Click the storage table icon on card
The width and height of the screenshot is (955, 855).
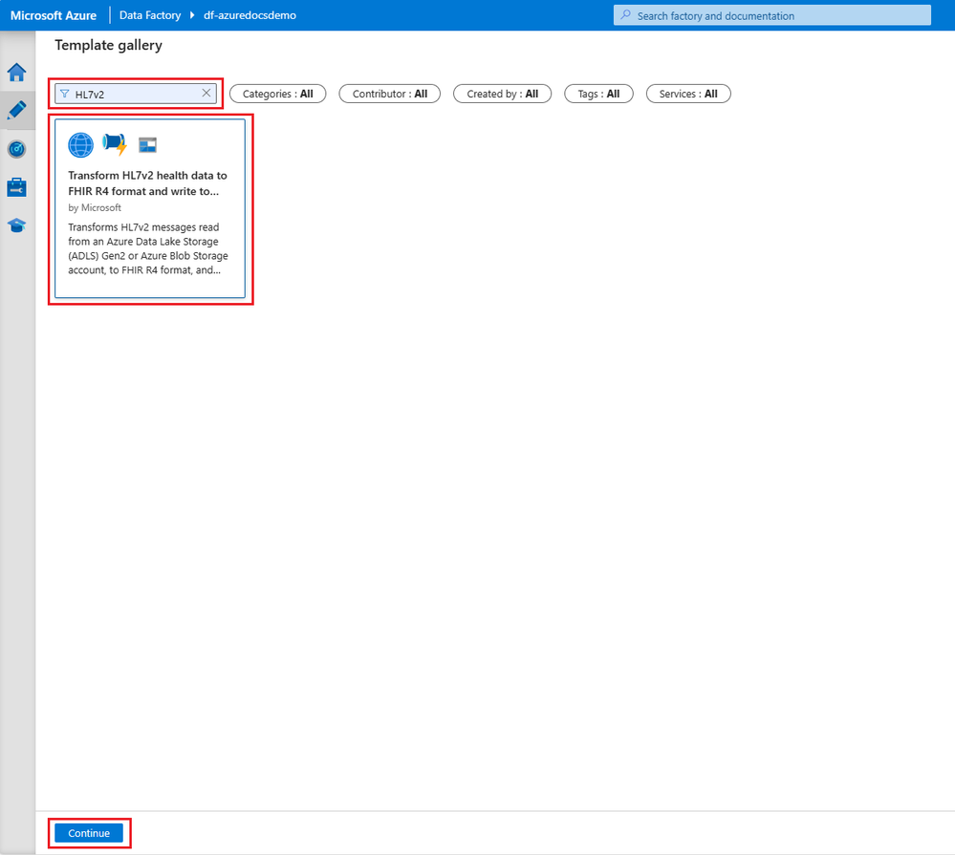(147, 145)
